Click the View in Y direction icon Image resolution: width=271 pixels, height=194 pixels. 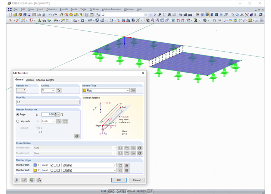click(x=178, y=20)
